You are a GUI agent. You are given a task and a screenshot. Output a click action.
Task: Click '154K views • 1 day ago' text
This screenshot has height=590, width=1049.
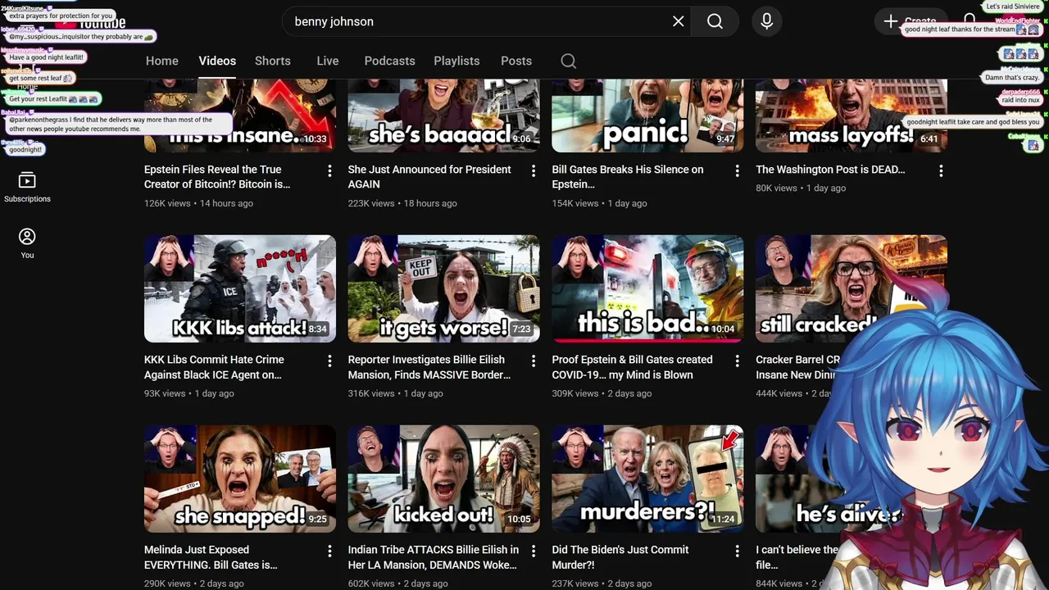click(x=599, y=203)
